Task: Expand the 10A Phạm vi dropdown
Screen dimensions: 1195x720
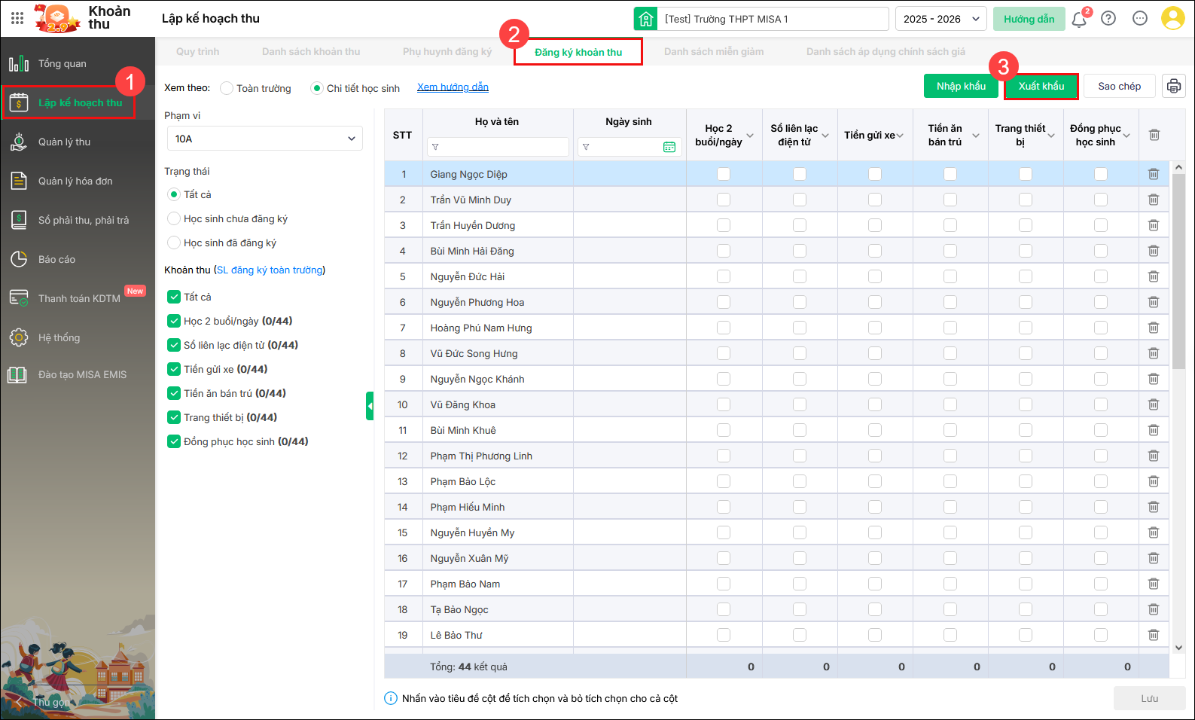Action: coord(264,139)
